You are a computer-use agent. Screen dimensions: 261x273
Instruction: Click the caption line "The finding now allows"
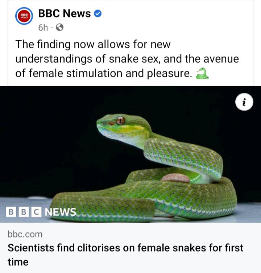click(x=93, y=44)
